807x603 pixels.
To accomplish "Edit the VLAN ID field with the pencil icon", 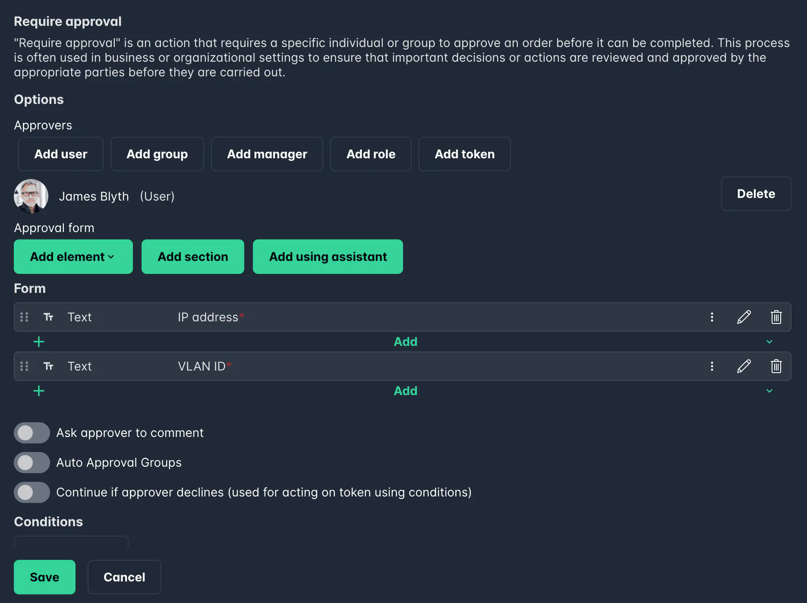I will [x=744, y=366].
